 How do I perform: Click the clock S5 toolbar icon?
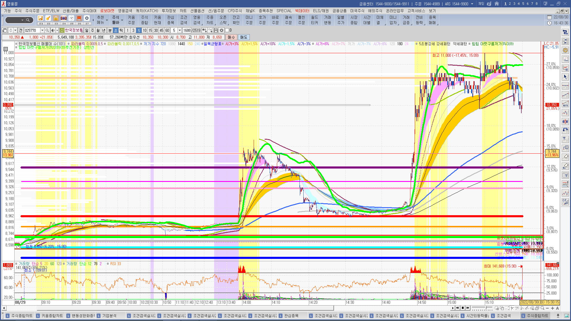click(71, 18)
